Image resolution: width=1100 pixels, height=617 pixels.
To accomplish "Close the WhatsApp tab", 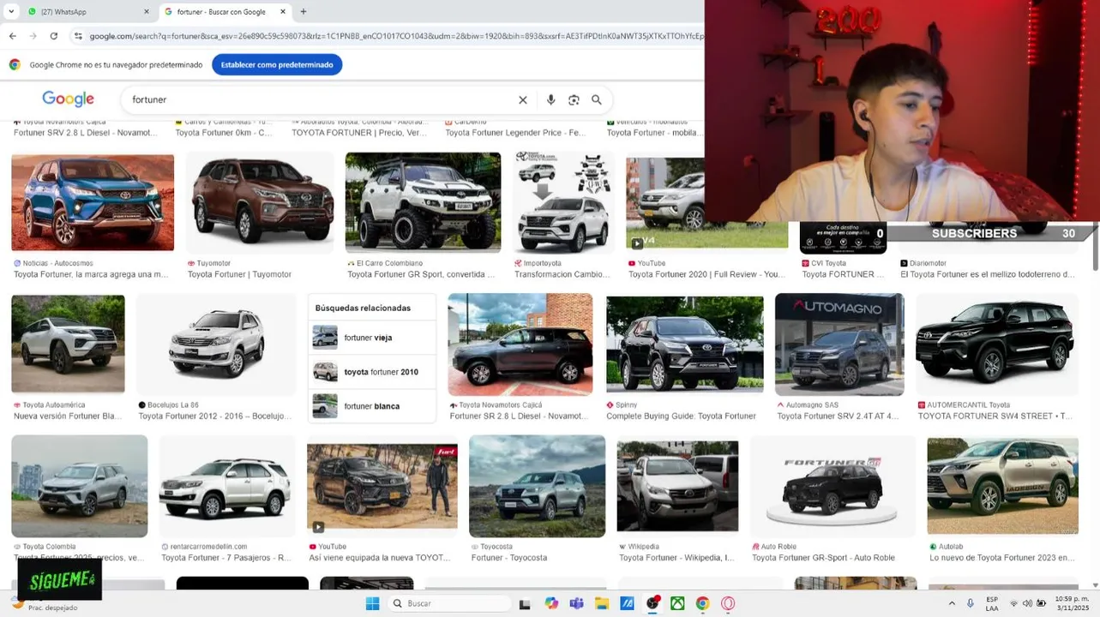I will click(x=146, y=12).
